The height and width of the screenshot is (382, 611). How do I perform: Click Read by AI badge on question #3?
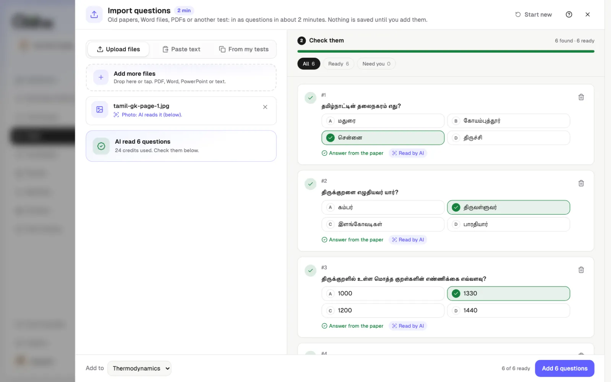coord(407,326)
